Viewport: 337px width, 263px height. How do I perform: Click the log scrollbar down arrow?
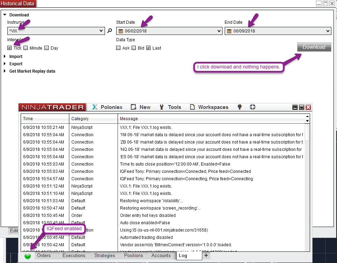coord(307,121)
